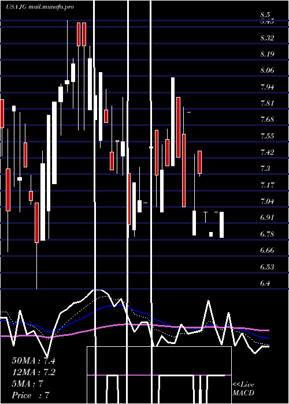
Task: Click the 'Price : 7' readout
Action: (x=31, y=395)
